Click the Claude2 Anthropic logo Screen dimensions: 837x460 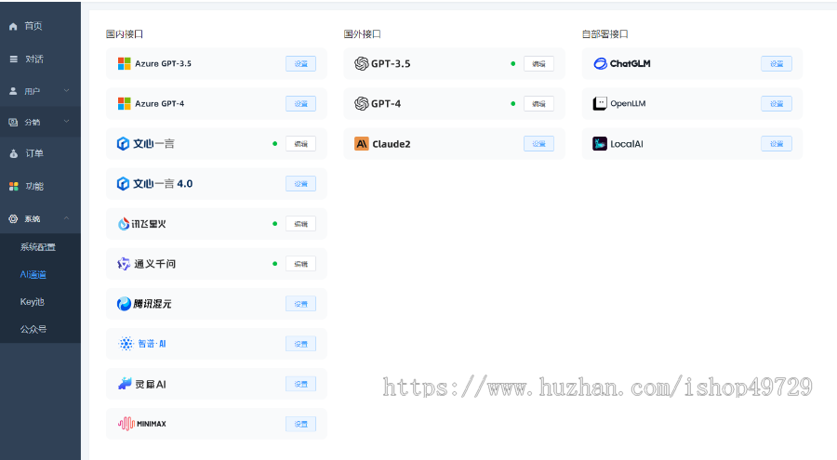pyautogui.click(x=362, y=143)
